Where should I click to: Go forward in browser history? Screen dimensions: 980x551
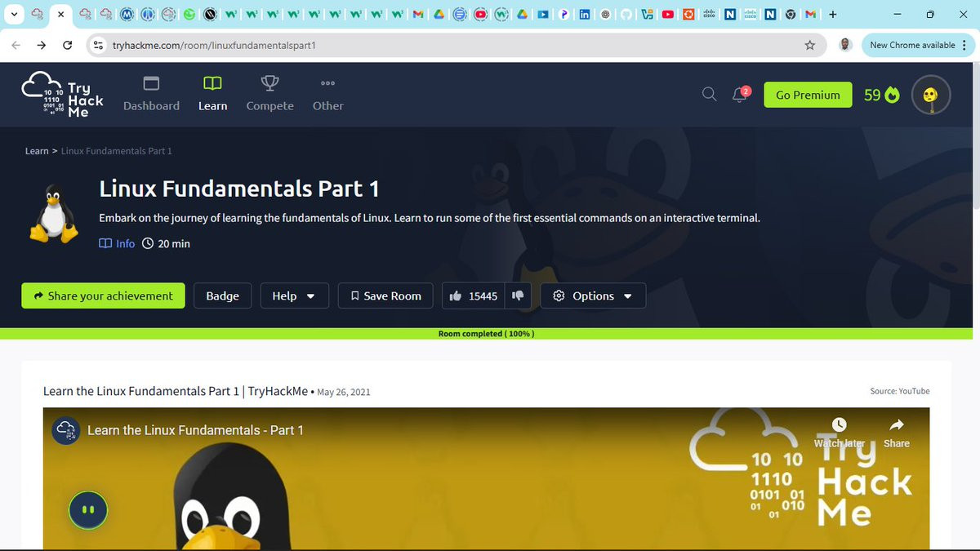click(x=42, y=45)
